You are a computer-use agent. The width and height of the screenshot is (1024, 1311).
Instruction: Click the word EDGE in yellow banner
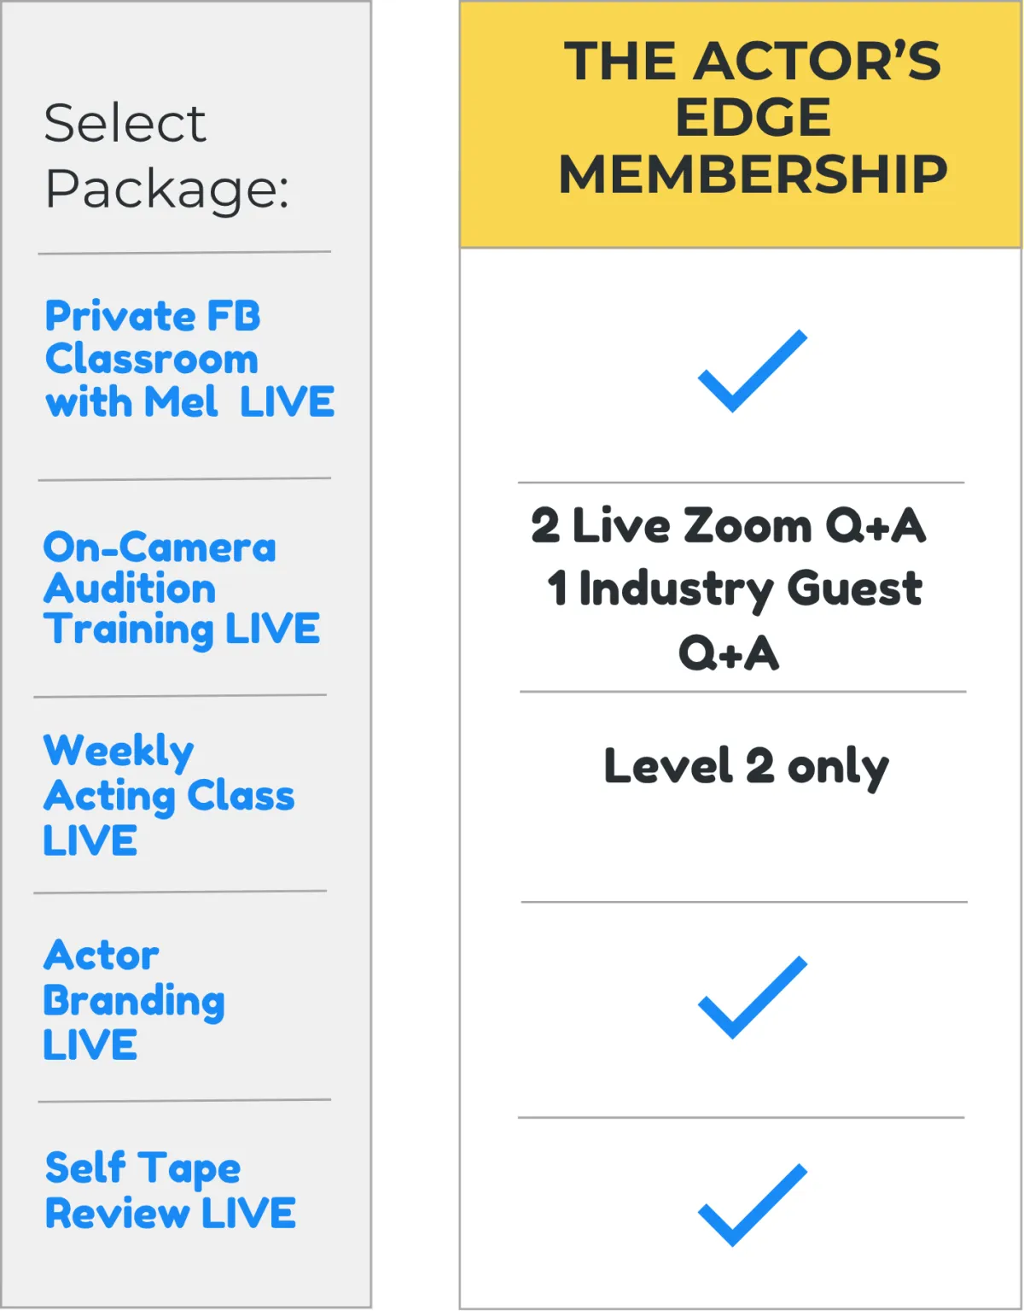[753, 117]
